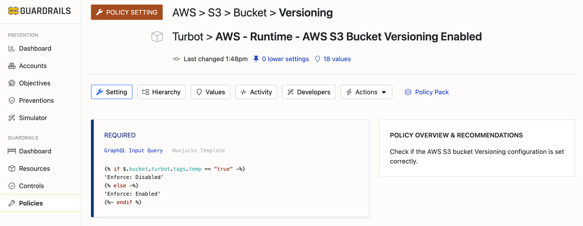
Task: Click the Accounts cubes icon in sidebar
Action: pyautogui.click(x=12, y=66)
